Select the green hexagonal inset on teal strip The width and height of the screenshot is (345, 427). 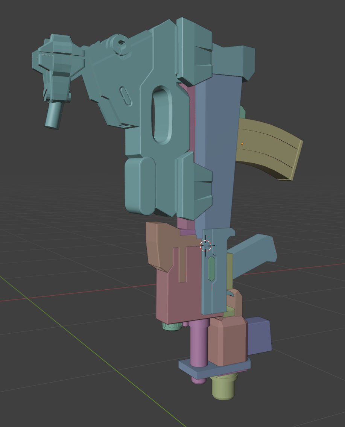tap(211, 269)
